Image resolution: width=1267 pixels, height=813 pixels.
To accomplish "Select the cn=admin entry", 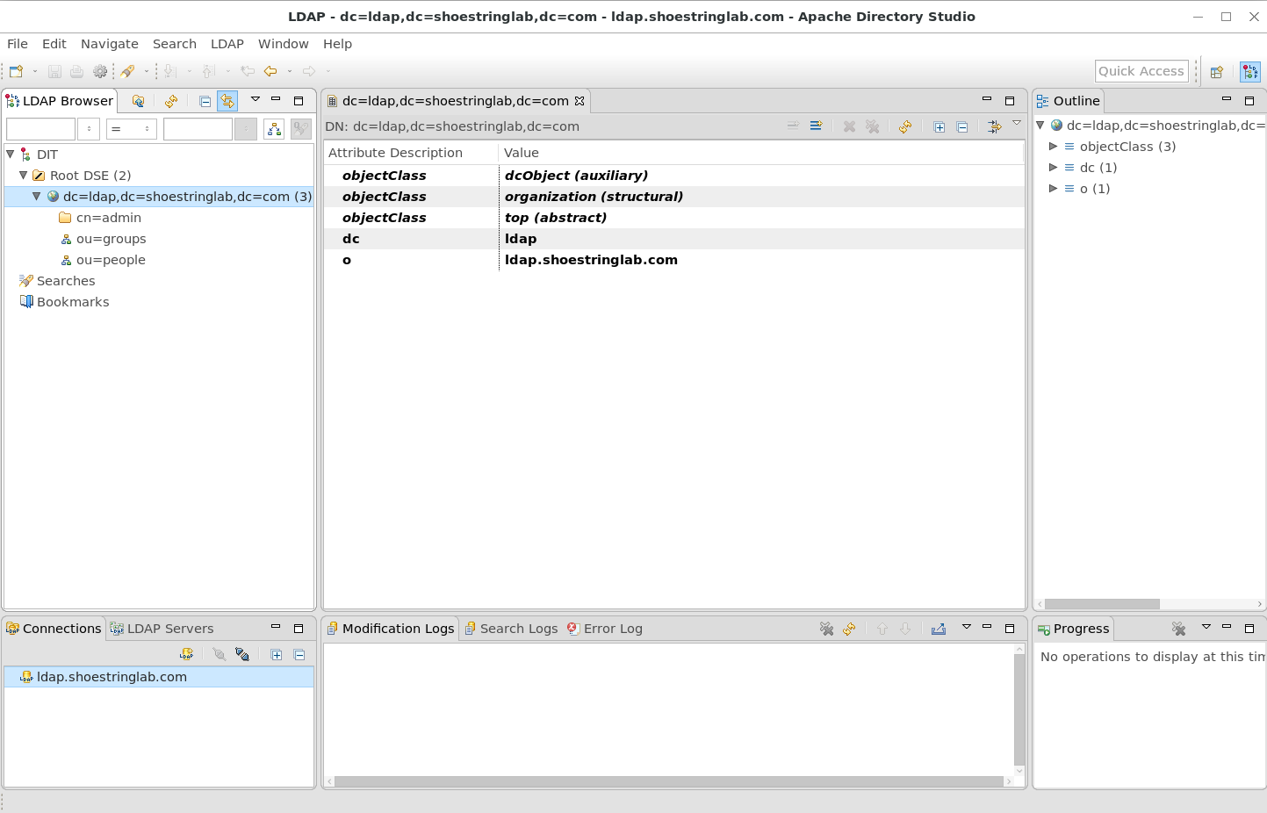I will pyautogui.click(x=109, y=218).
